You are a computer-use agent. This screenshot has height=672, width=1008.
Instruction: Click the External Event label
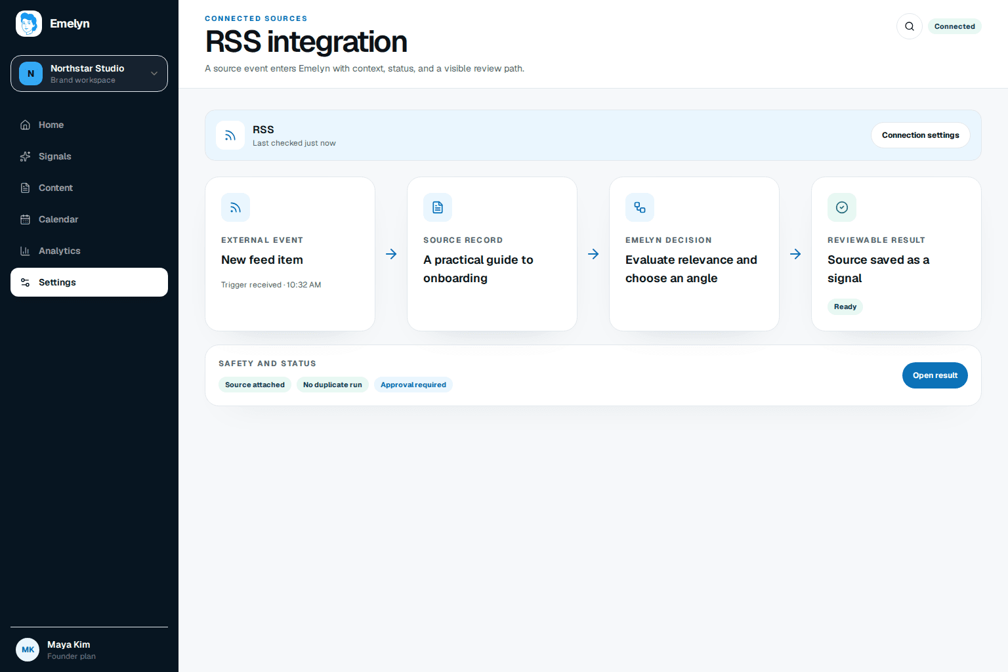pyautogui.click(x=262, y=240)
